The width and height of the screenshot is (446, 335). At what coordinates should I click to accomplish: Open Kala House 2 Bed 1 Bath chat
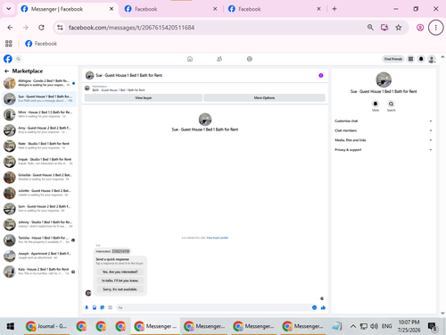(39, 272)
